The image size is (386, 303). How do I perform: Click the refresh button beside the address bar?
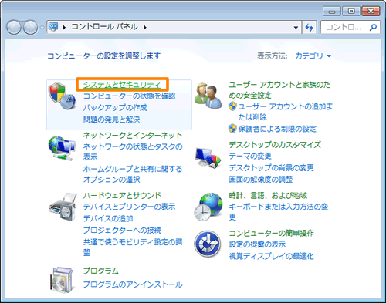(310, 27)
